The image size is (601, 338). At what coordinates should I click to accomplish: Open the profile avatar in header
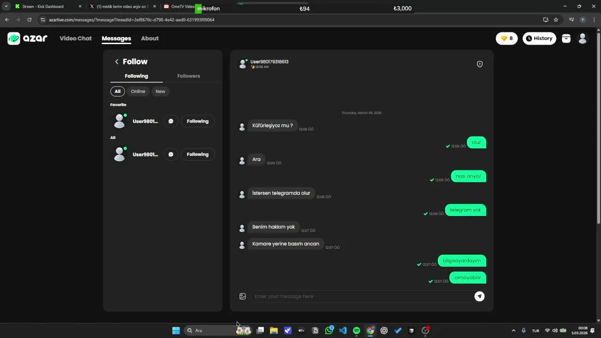tap(583, 38)
